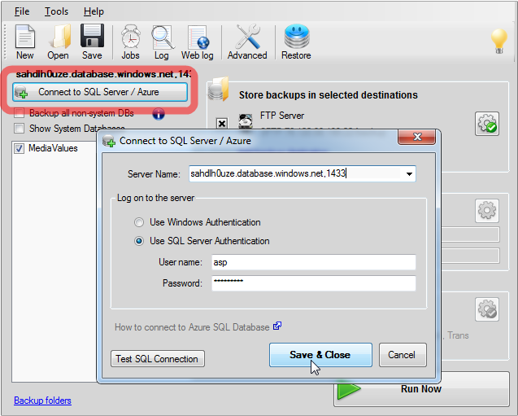
Task: Click the Password input field
Action: (314, 283)
